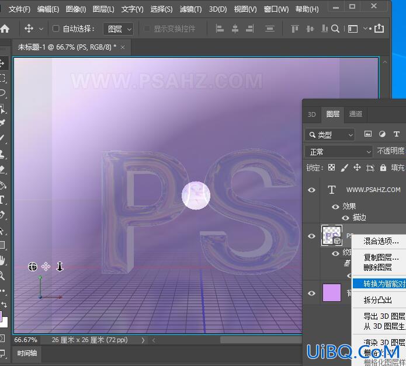This screenshot has height=366, width=406.
Task: Choose 复制图层... from context menu
Action: point(381,257)
